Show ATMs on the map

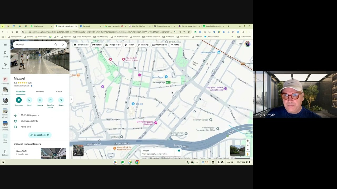(x=175, y=45)
